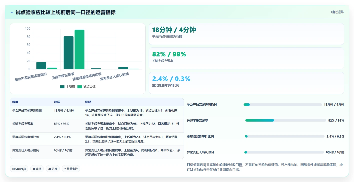Click the lightning icon beside the header title
The width and height of the screenshot is (354, 182).
pos(12,12)
